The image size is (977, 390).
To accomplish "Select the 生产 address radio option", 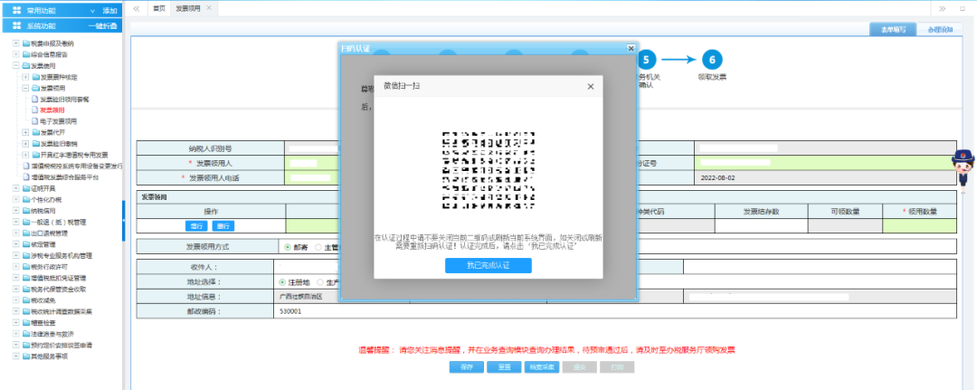I will tap(320, 281).
